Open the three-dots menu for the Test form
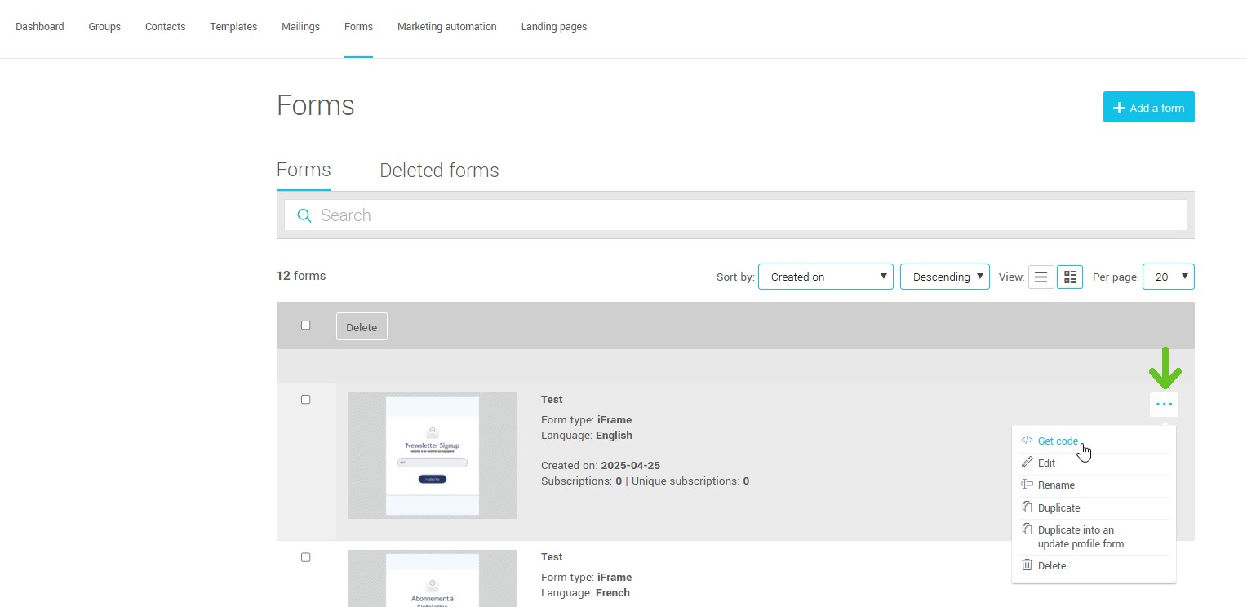This screenshot has width=1247, height=607. [x=1164, y=405]
